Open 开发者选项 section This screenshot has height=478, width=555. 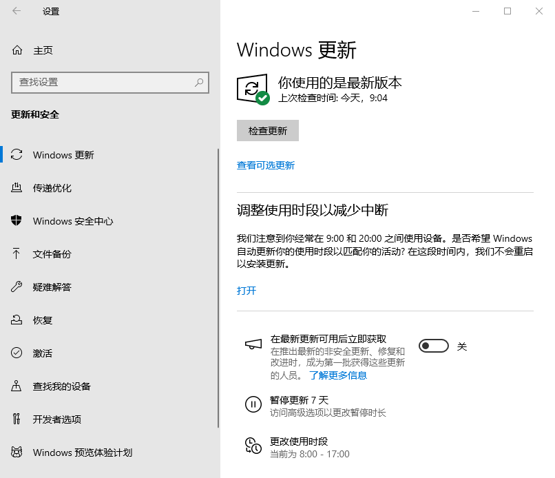(56, 419)
